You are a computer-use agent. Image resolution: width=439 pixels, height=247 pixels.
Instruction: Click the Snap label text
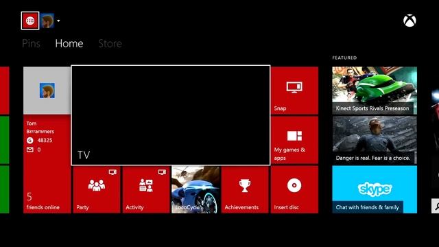point(280,108)
